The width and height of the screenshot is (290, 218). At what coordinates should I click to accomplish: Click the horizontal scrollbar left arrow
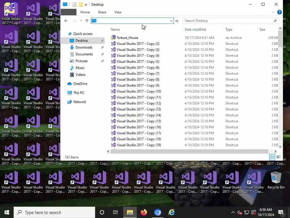point(108,152)
